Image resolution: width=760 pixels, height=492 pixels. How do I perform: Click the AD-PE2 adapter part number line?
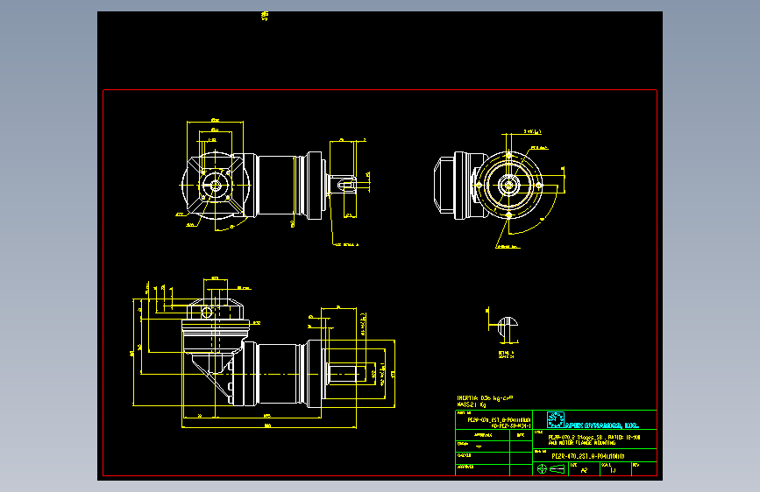(511, 425)
